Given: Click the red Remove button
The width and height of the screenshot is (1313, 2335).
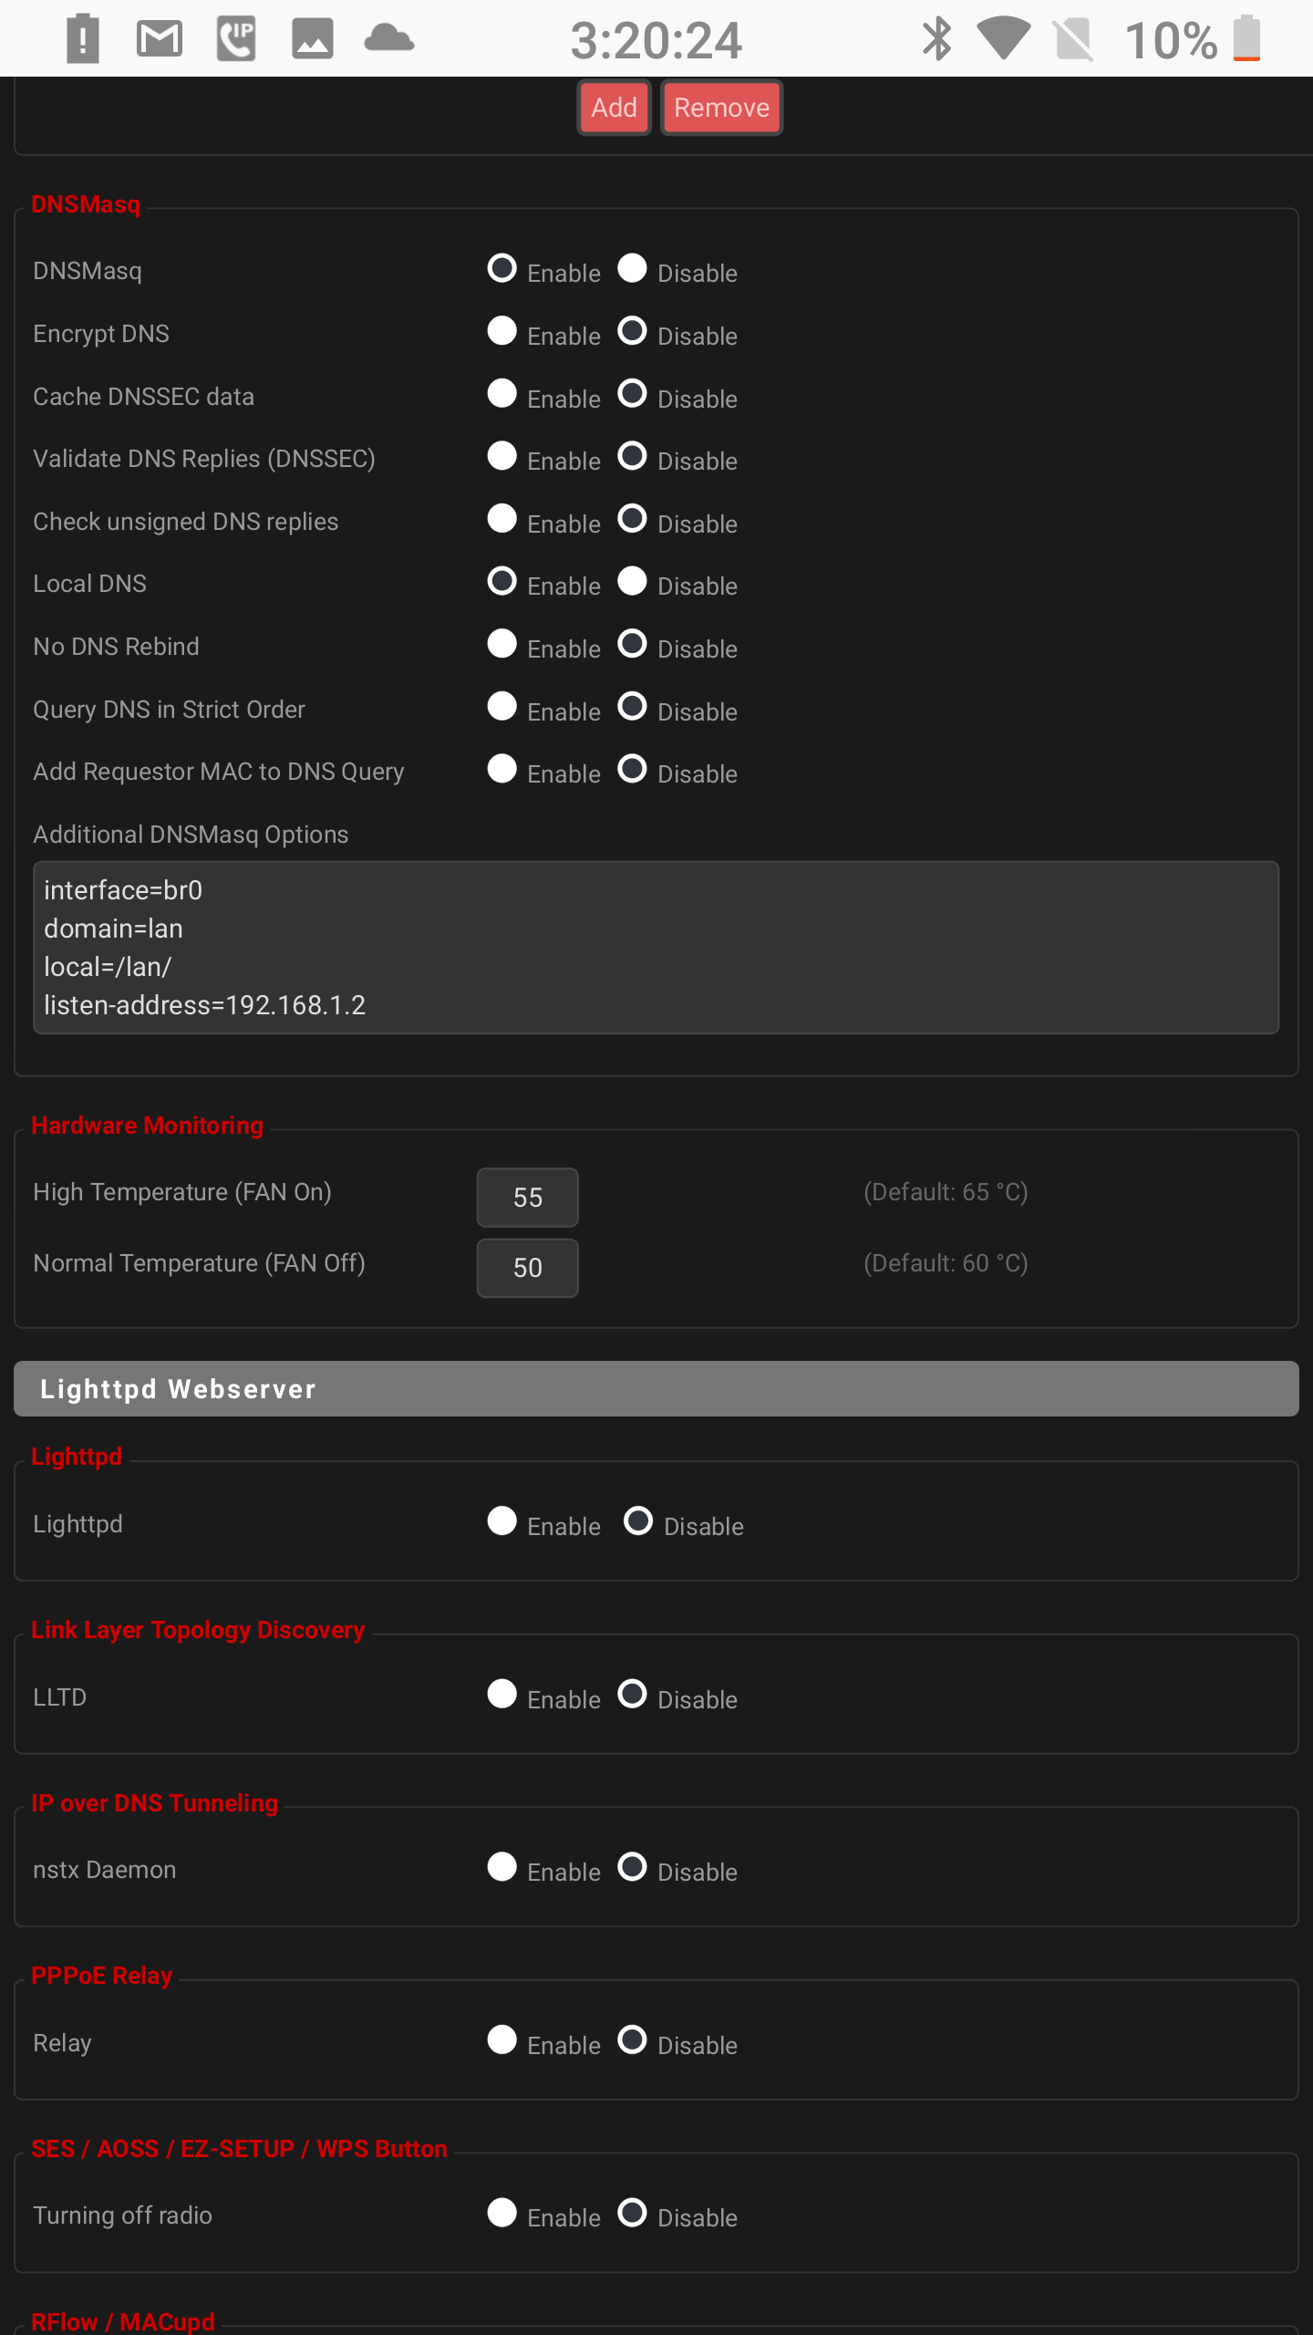Looking at the screenshot, I should click(721, 108).
